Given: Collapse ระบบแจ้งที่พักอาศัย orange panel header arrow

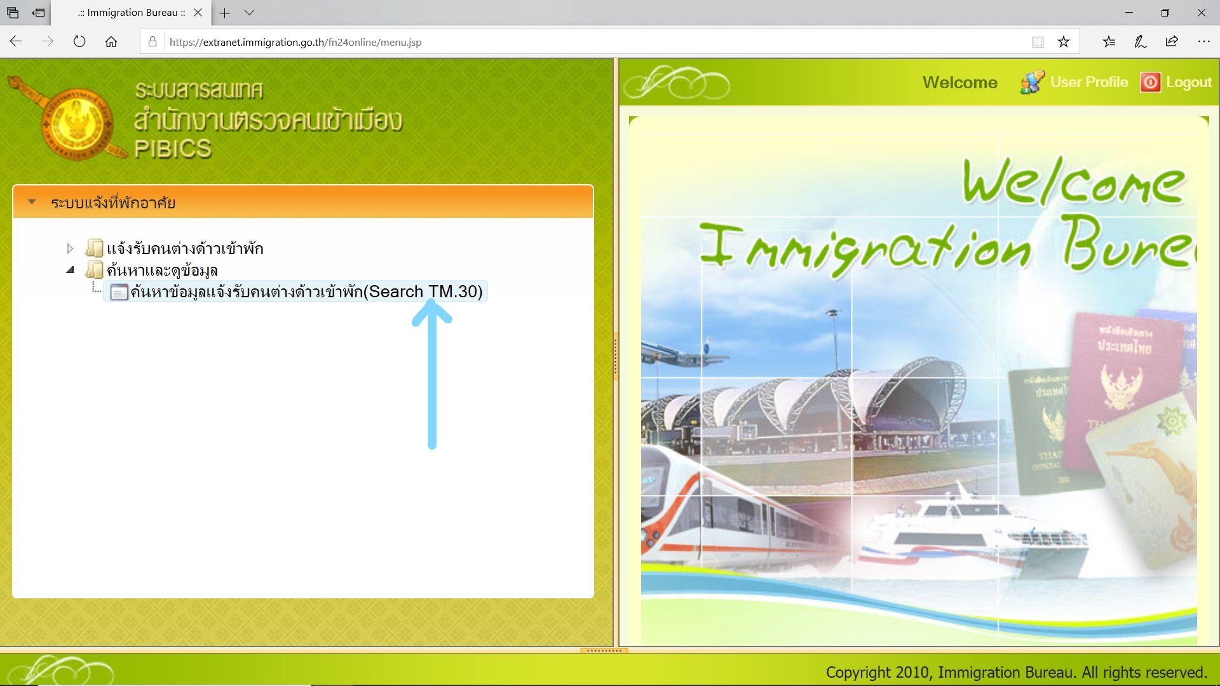Looking at the screenshot, I should pyautogui.click(x=32, y=202).
